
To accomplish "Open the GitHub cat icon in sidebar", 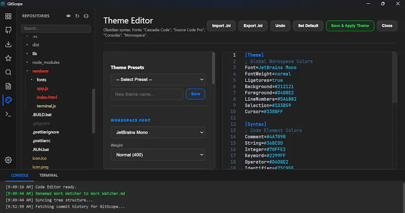I will point(8,30).
